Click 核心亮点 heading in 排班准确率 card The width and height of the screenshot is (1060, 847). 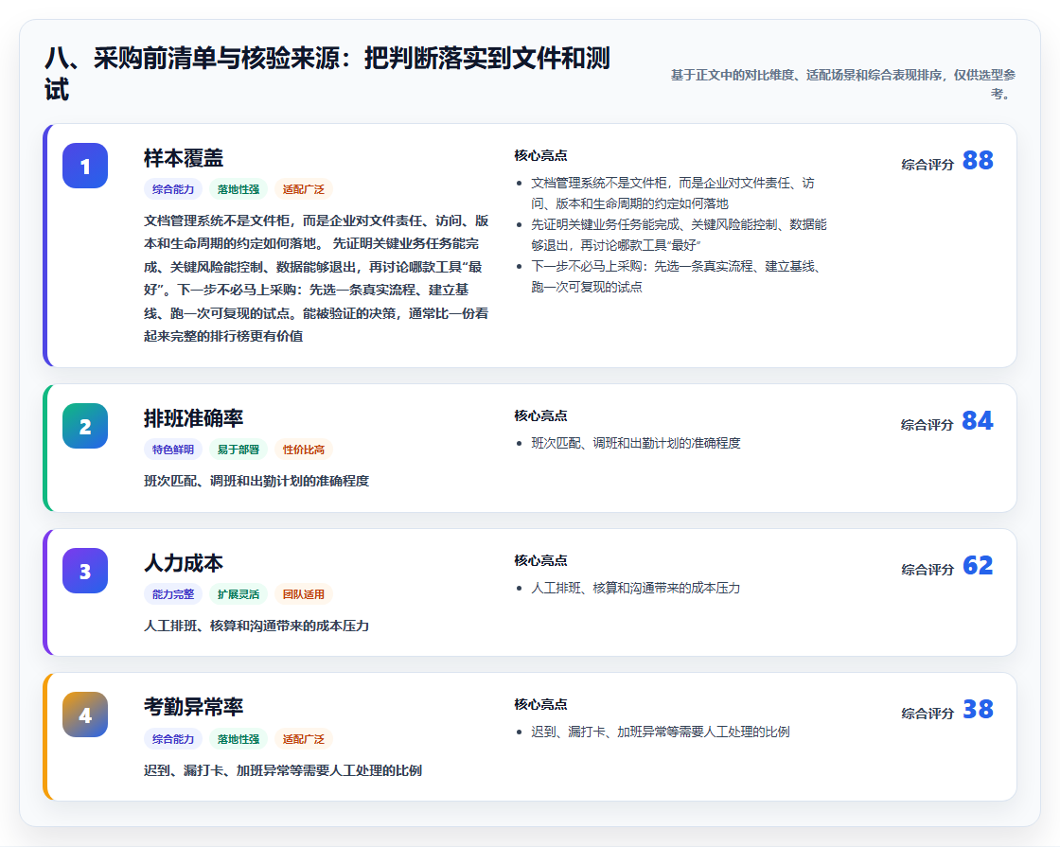540,415
